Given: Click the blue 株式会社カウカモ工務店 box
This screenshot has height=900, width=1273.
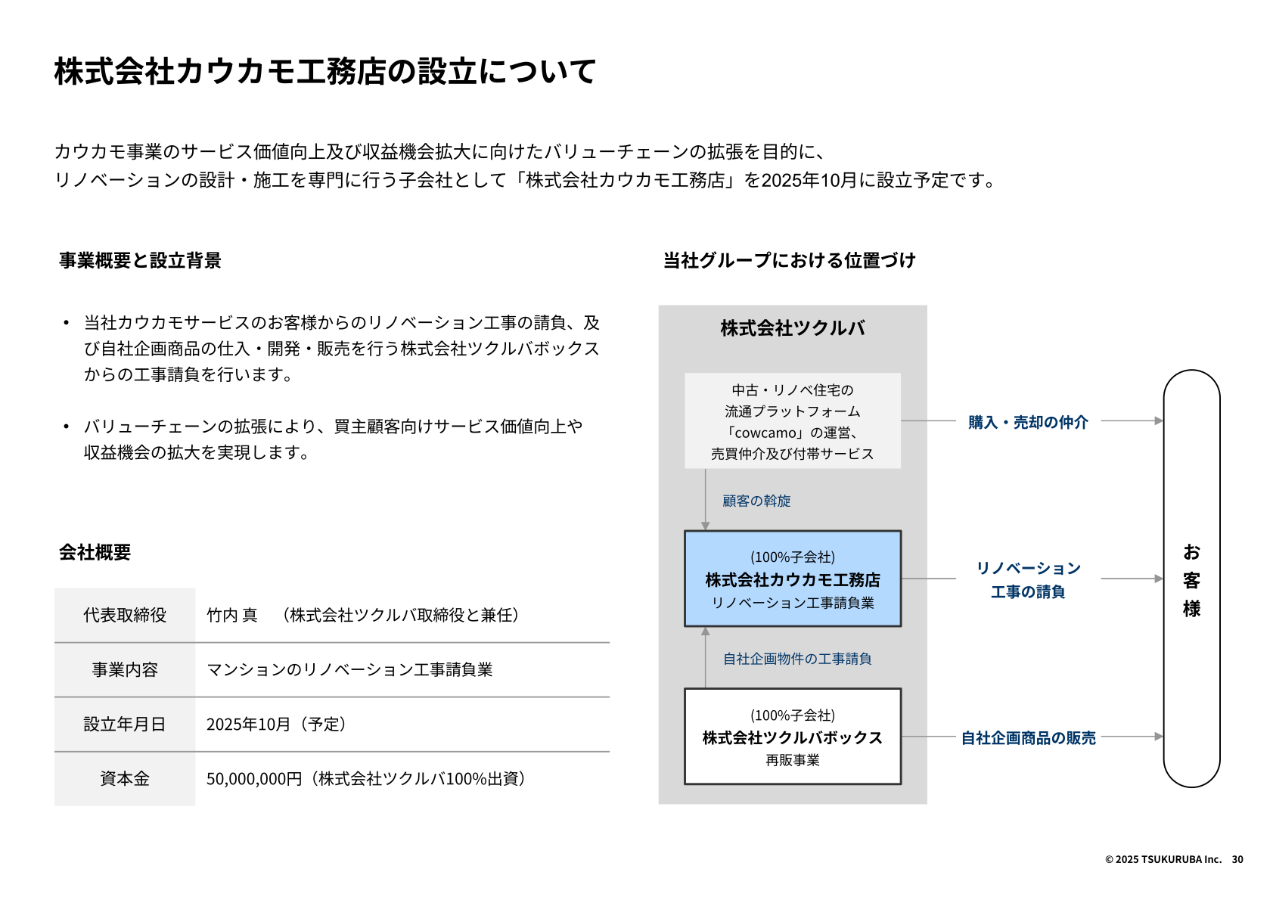Looking at the screenshot, I should point(793,579).
